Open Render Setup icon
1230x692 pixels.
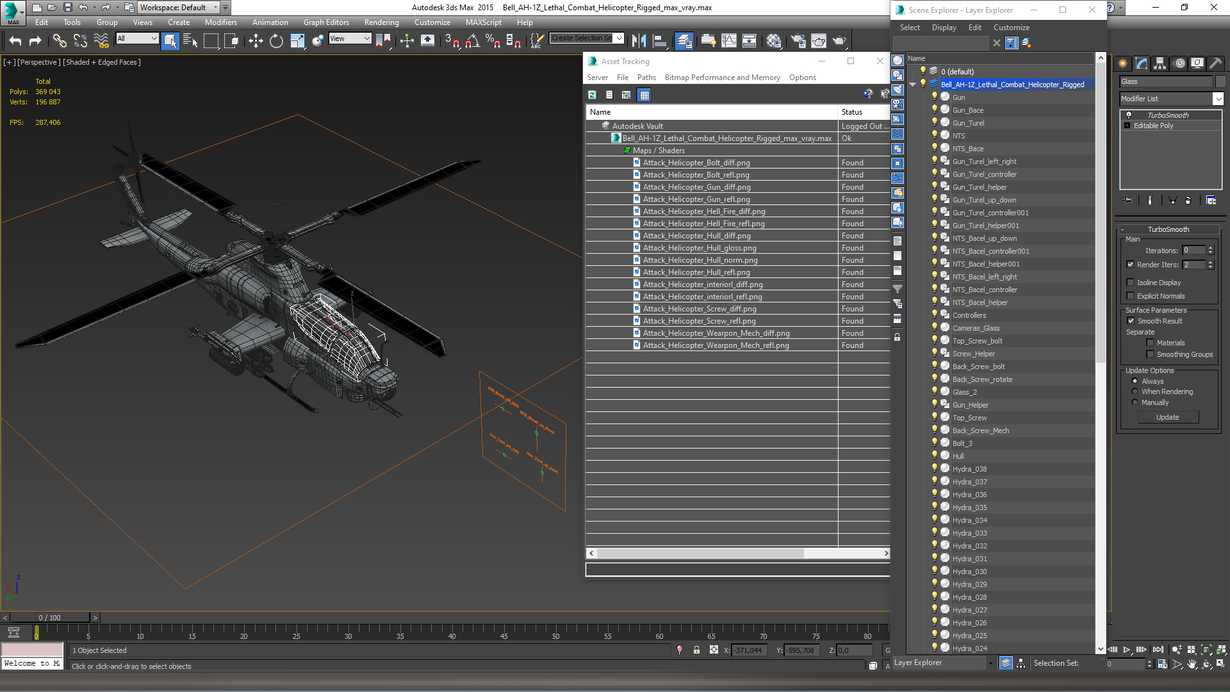pyautogui.click(x=798, y=41)
